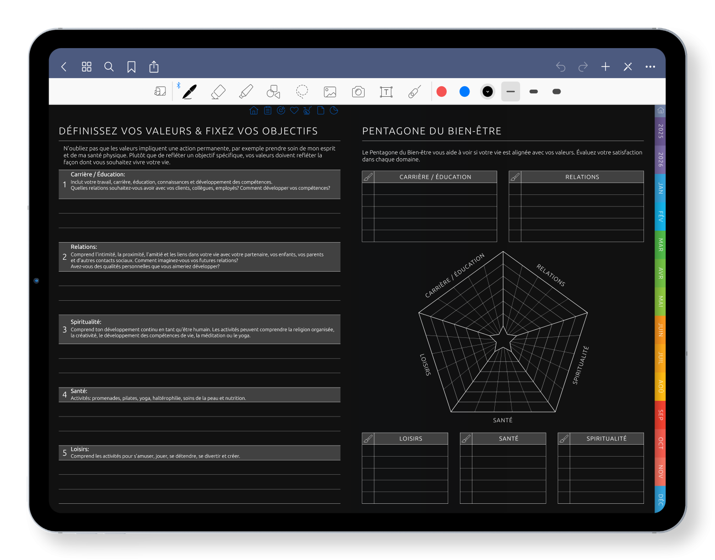
Task: Add a new page with plus icon
Action: pos(605,67)
